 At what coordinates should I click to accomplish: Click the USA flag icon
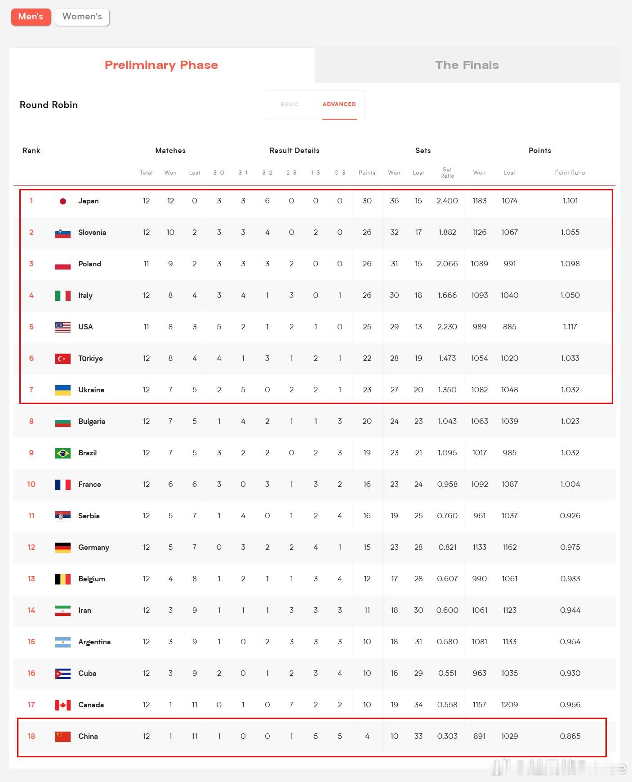[63, 327]
